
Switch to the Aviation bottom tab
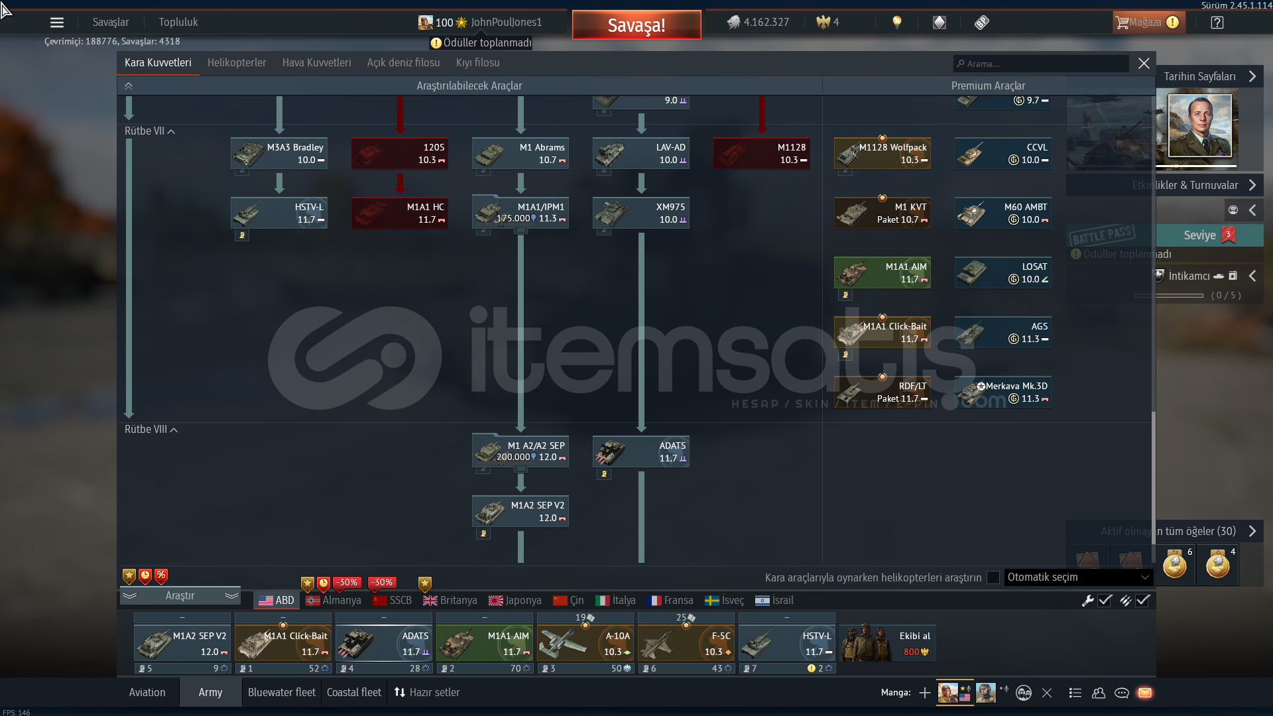pos(147,693)
